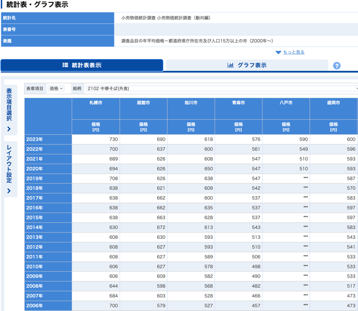
Task: Select the 2022年 row header
Action: click(48, 149)
